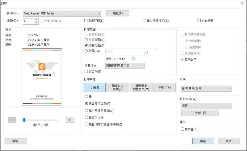Click the 范例: 1,5-9,12 example text
Viewport: 247px width, 151px height.
click(115, 59)
